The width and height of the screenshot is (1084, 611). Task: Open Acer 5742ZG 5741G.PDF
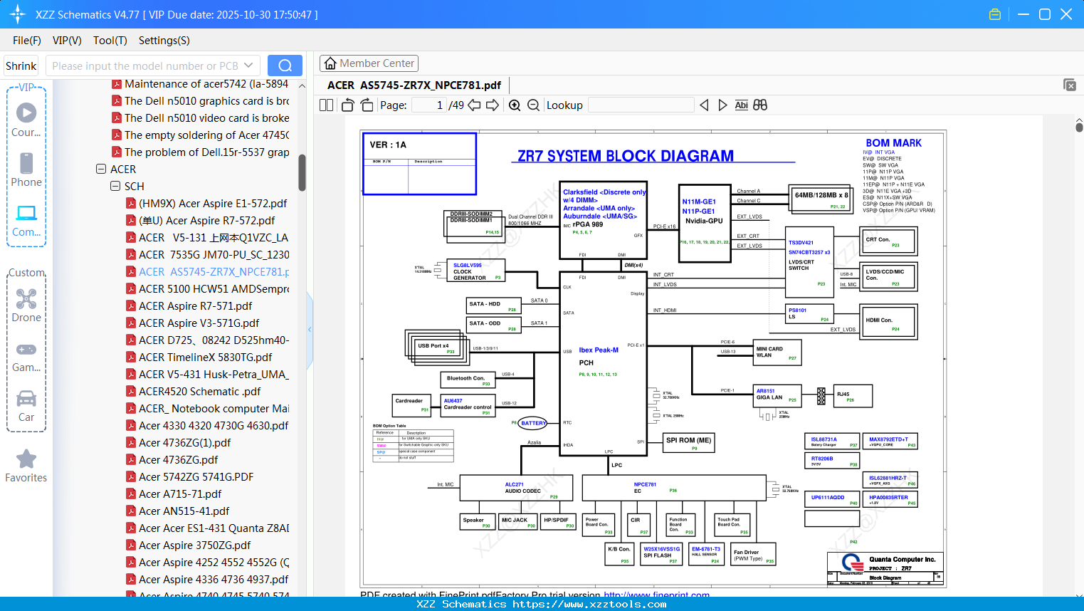[x=196, y=477]
